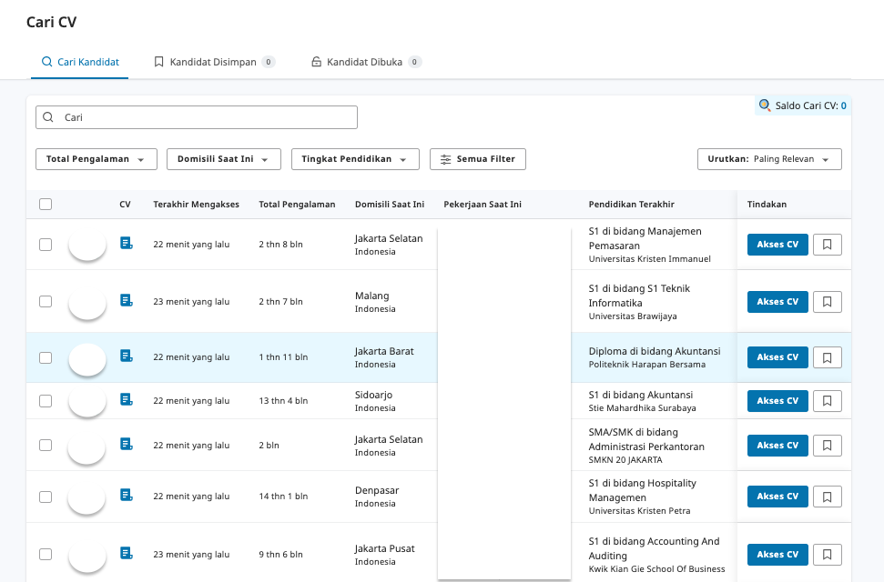
Task: Check the Jakarta Barat candidate's checkbox
Action: (46, 357)
